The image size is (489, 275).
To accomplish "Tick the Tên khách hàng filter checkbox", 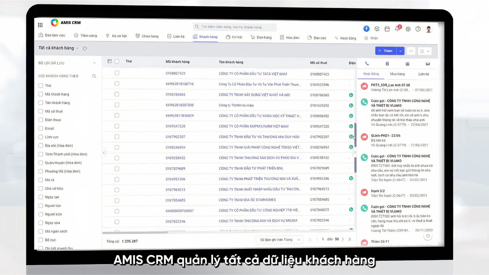I will click(41, 103).
